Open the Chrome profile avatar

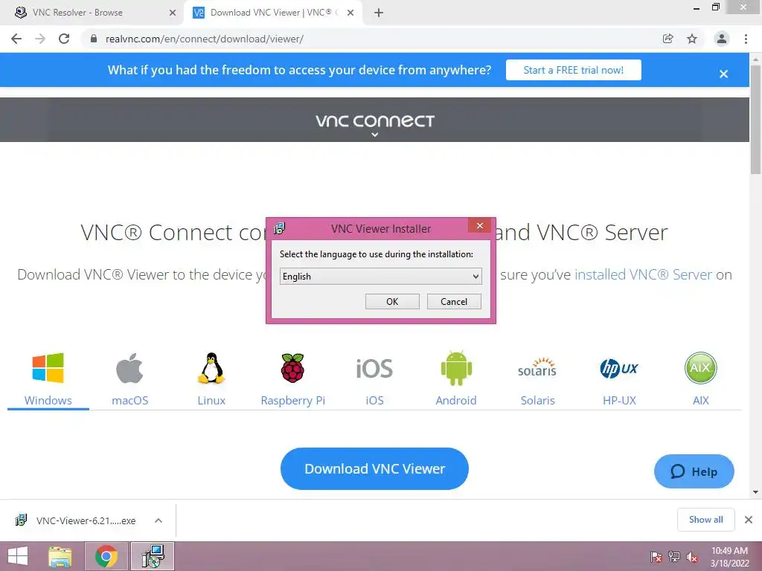722,39
